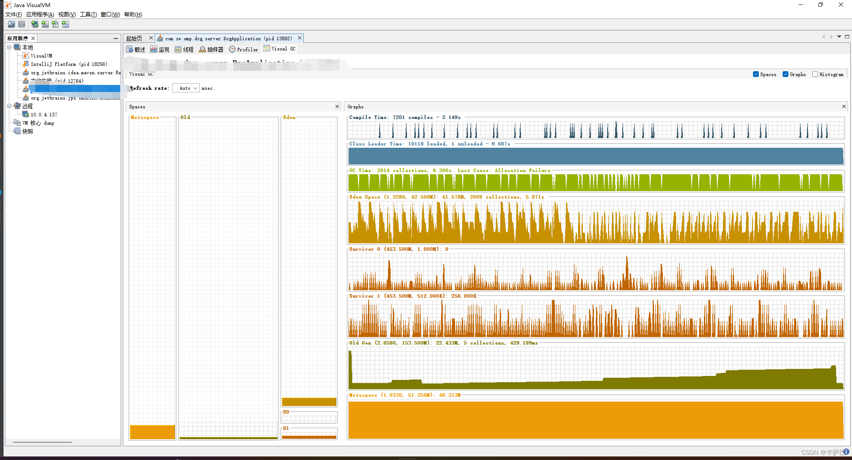Click the Old Gen usage graph
This screenshot has height=460, width=852.
coord(596,368)
